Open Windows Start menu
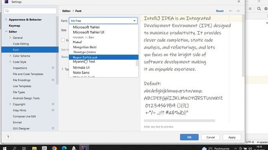268x150 pixels. pos(5,148)
